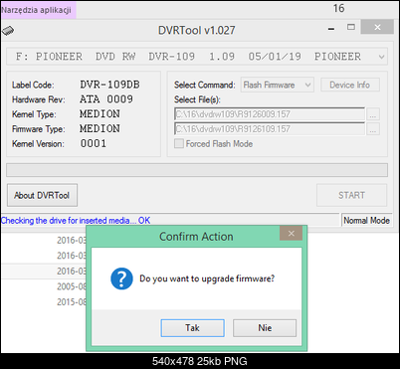Close the Confirm Action dialog
The image size is (400, 369).
(291, 234)
